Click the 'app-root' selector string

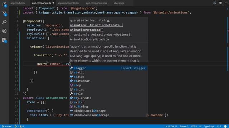coord(54,25)
